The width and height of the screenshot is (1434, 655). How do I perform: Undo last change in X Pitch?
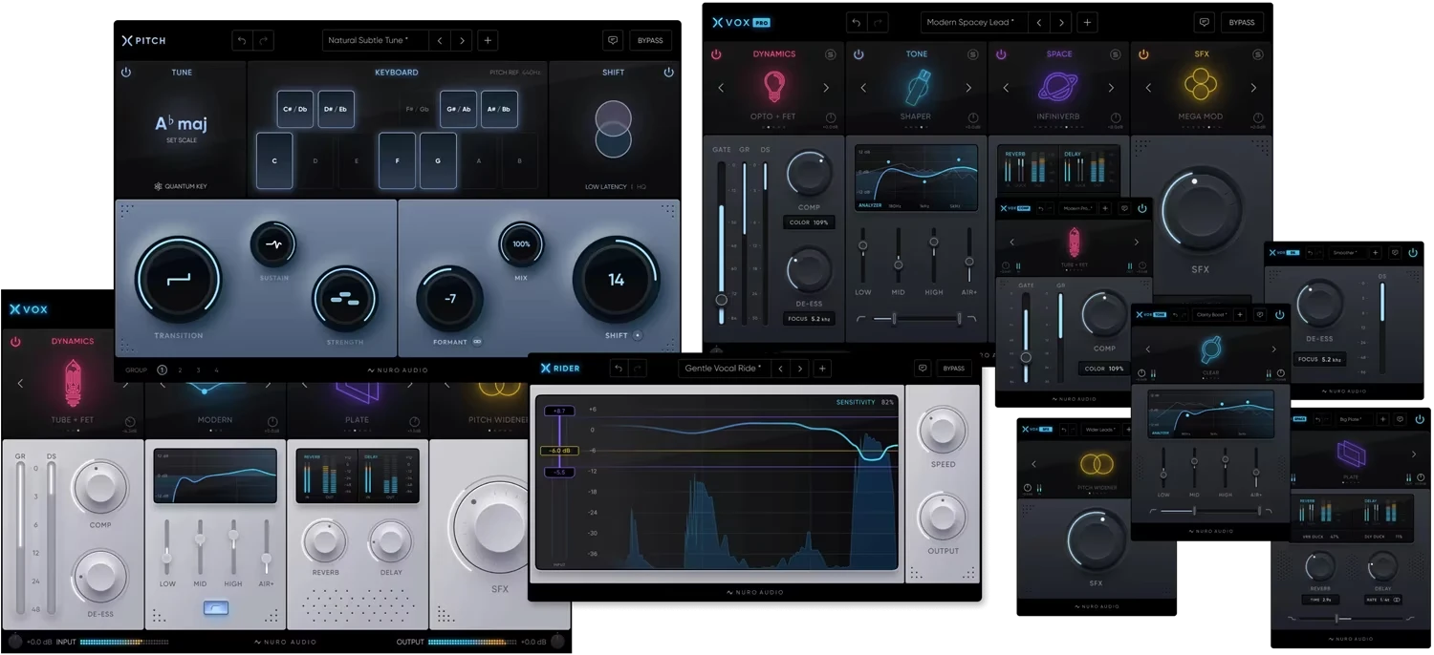tap(243, 40)
